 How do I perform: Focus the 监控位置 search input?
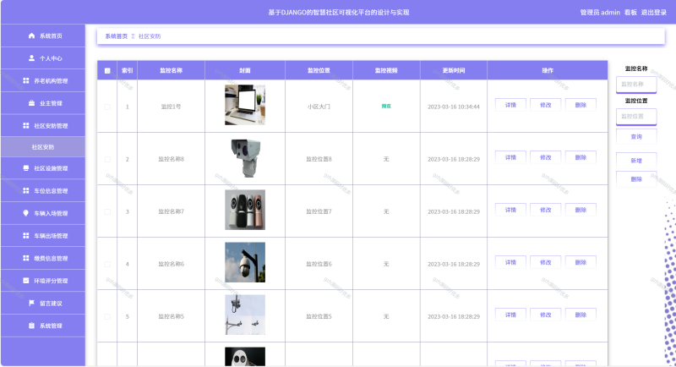click(636, 117)
